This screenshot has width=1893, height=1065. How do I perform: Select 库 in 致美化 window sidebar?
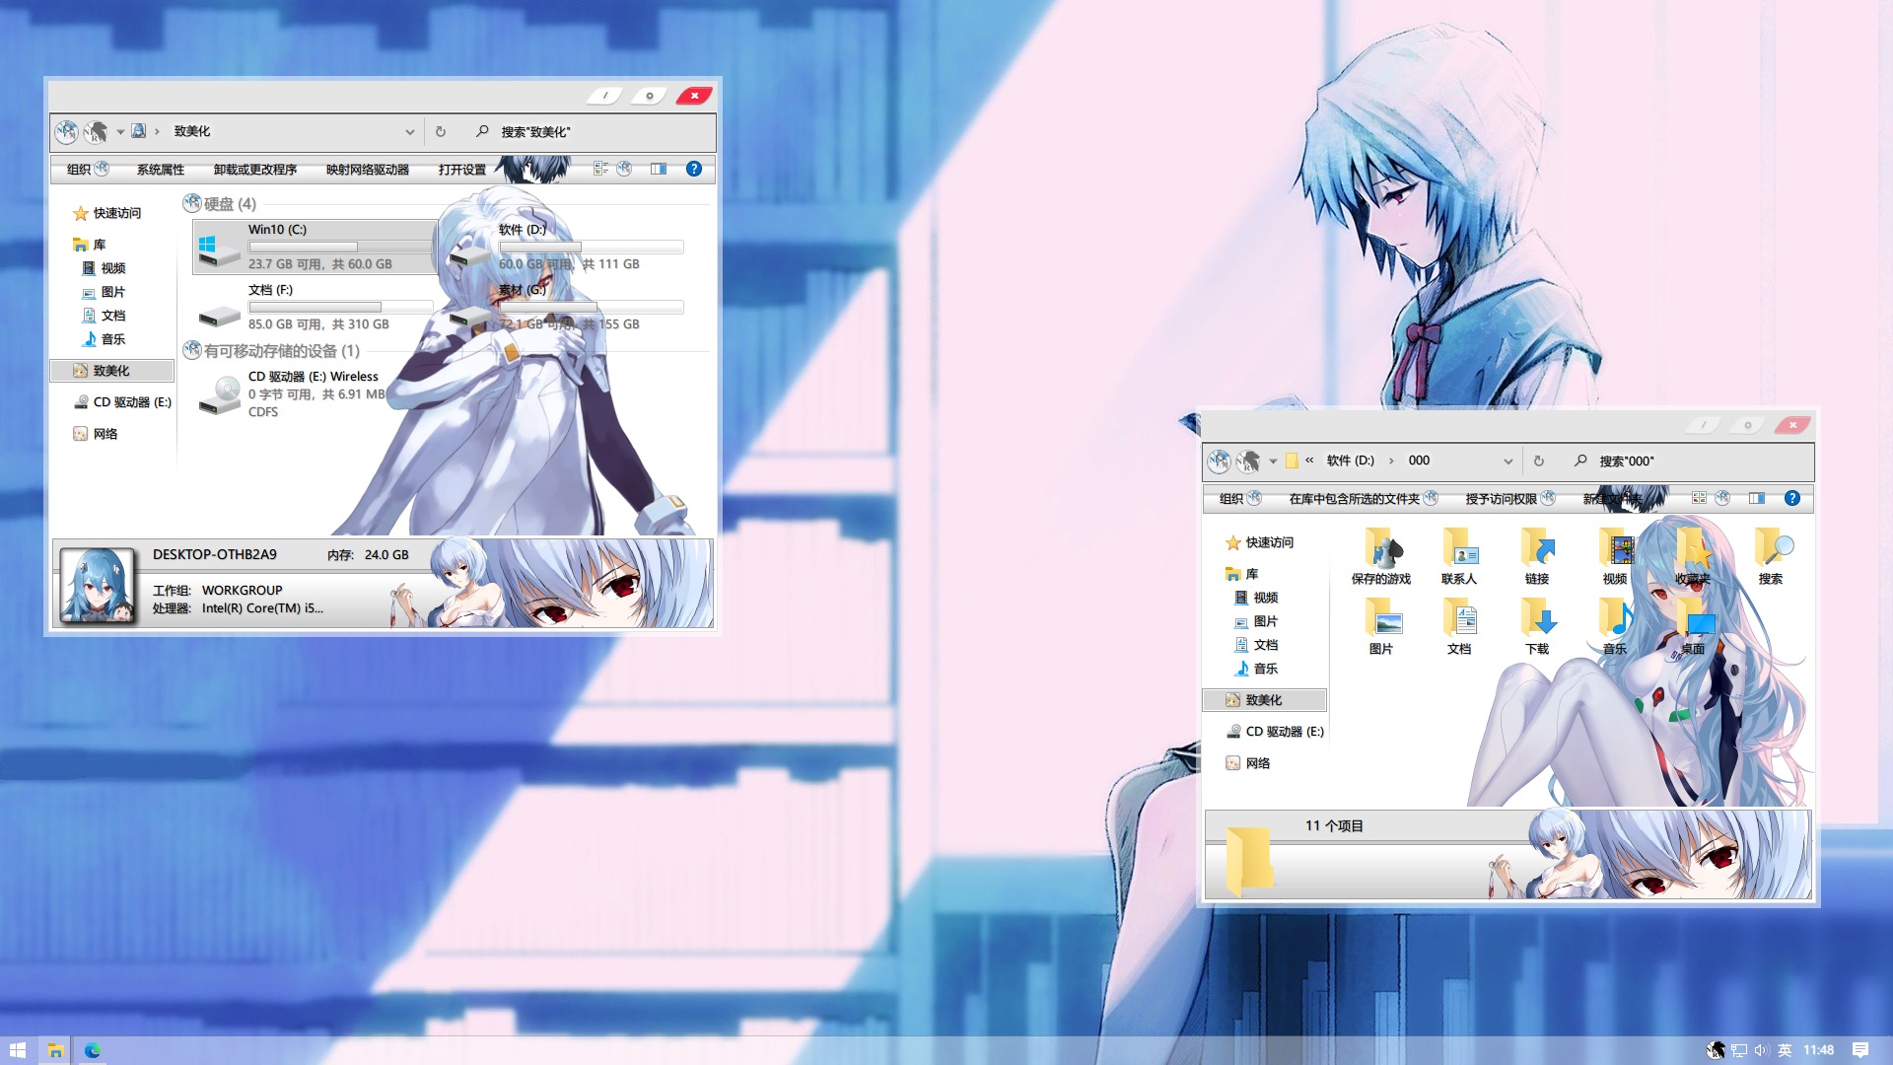pos(89,245)
